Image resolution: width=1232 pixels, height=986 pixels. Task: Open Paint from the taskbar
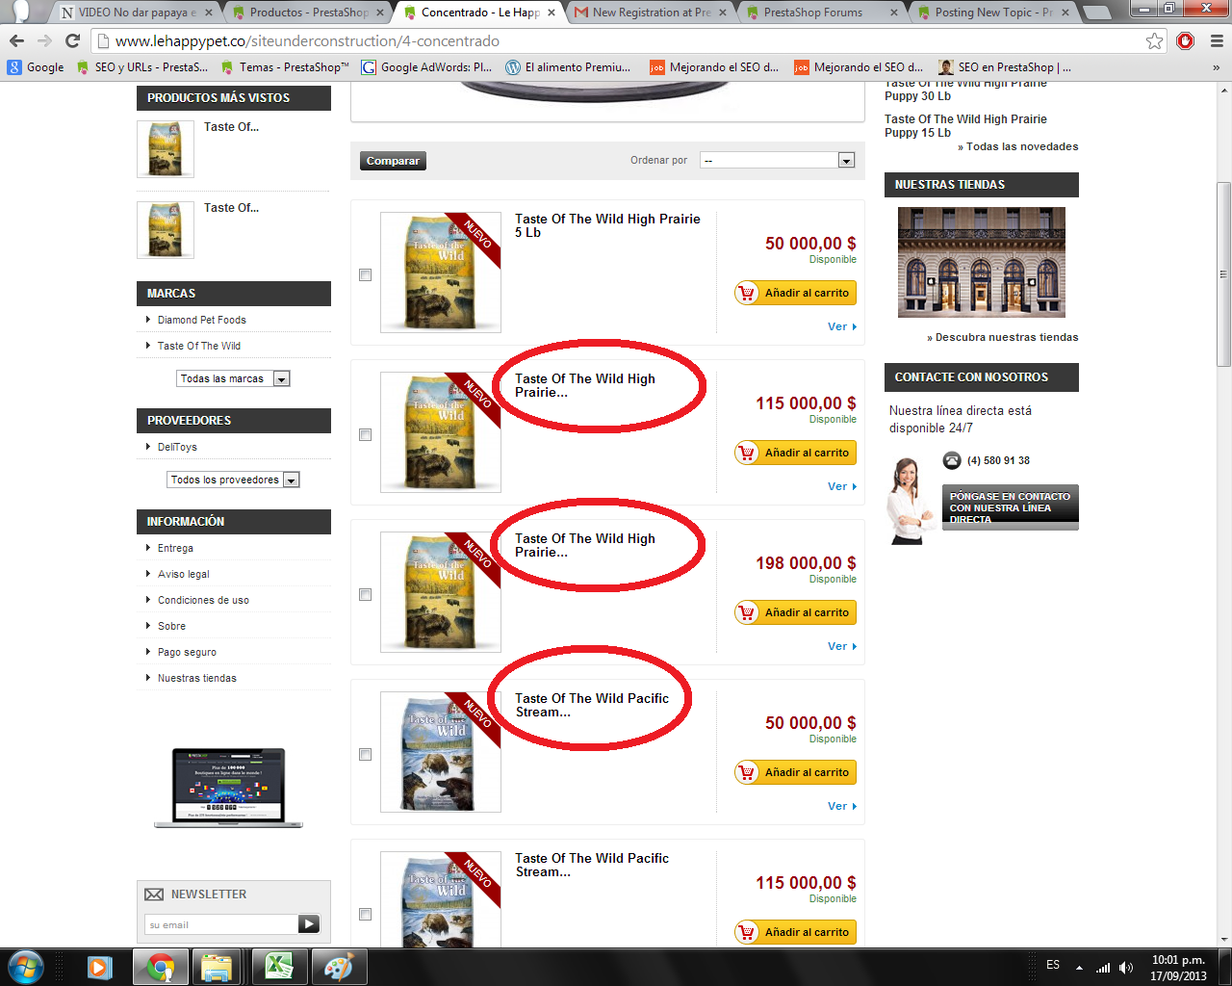[x=339, y=967]
